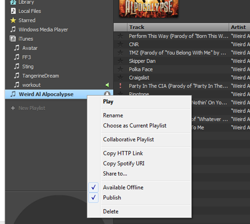Select the track "Skipper Dan"
This screenshot has width=250, height=224.
[x=142, y=61]
